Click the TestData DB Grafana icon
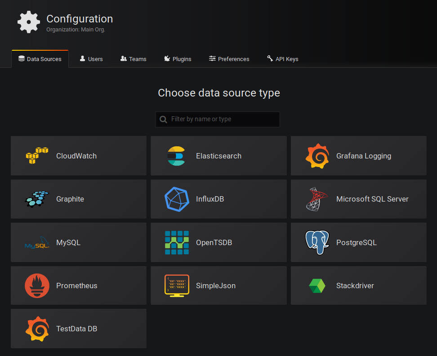437x356 pixels. point(37,329)
